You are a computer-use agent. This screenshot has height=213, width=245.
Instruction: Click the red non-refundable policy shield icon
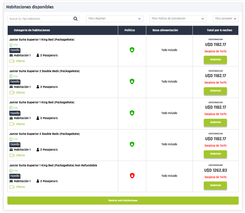pyautogui.click(x=132, y=175)
